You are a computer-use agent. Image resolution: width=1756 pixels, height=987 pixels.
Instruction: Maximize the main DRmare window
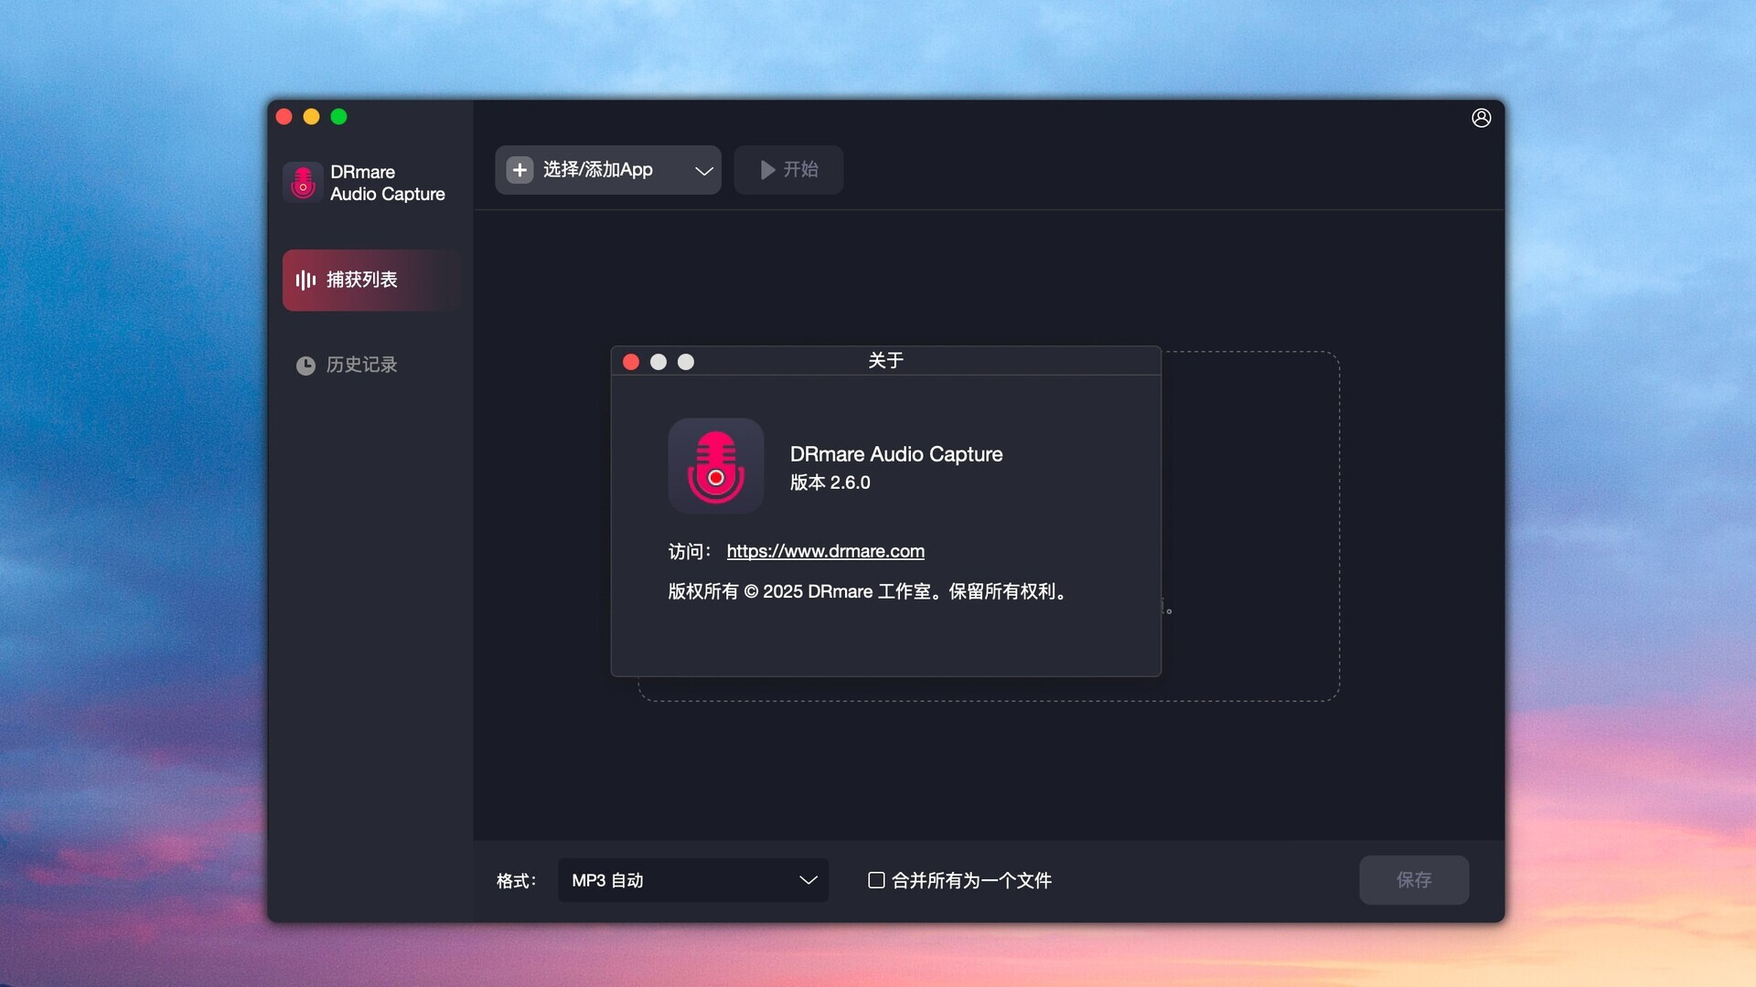pos(338,117)
